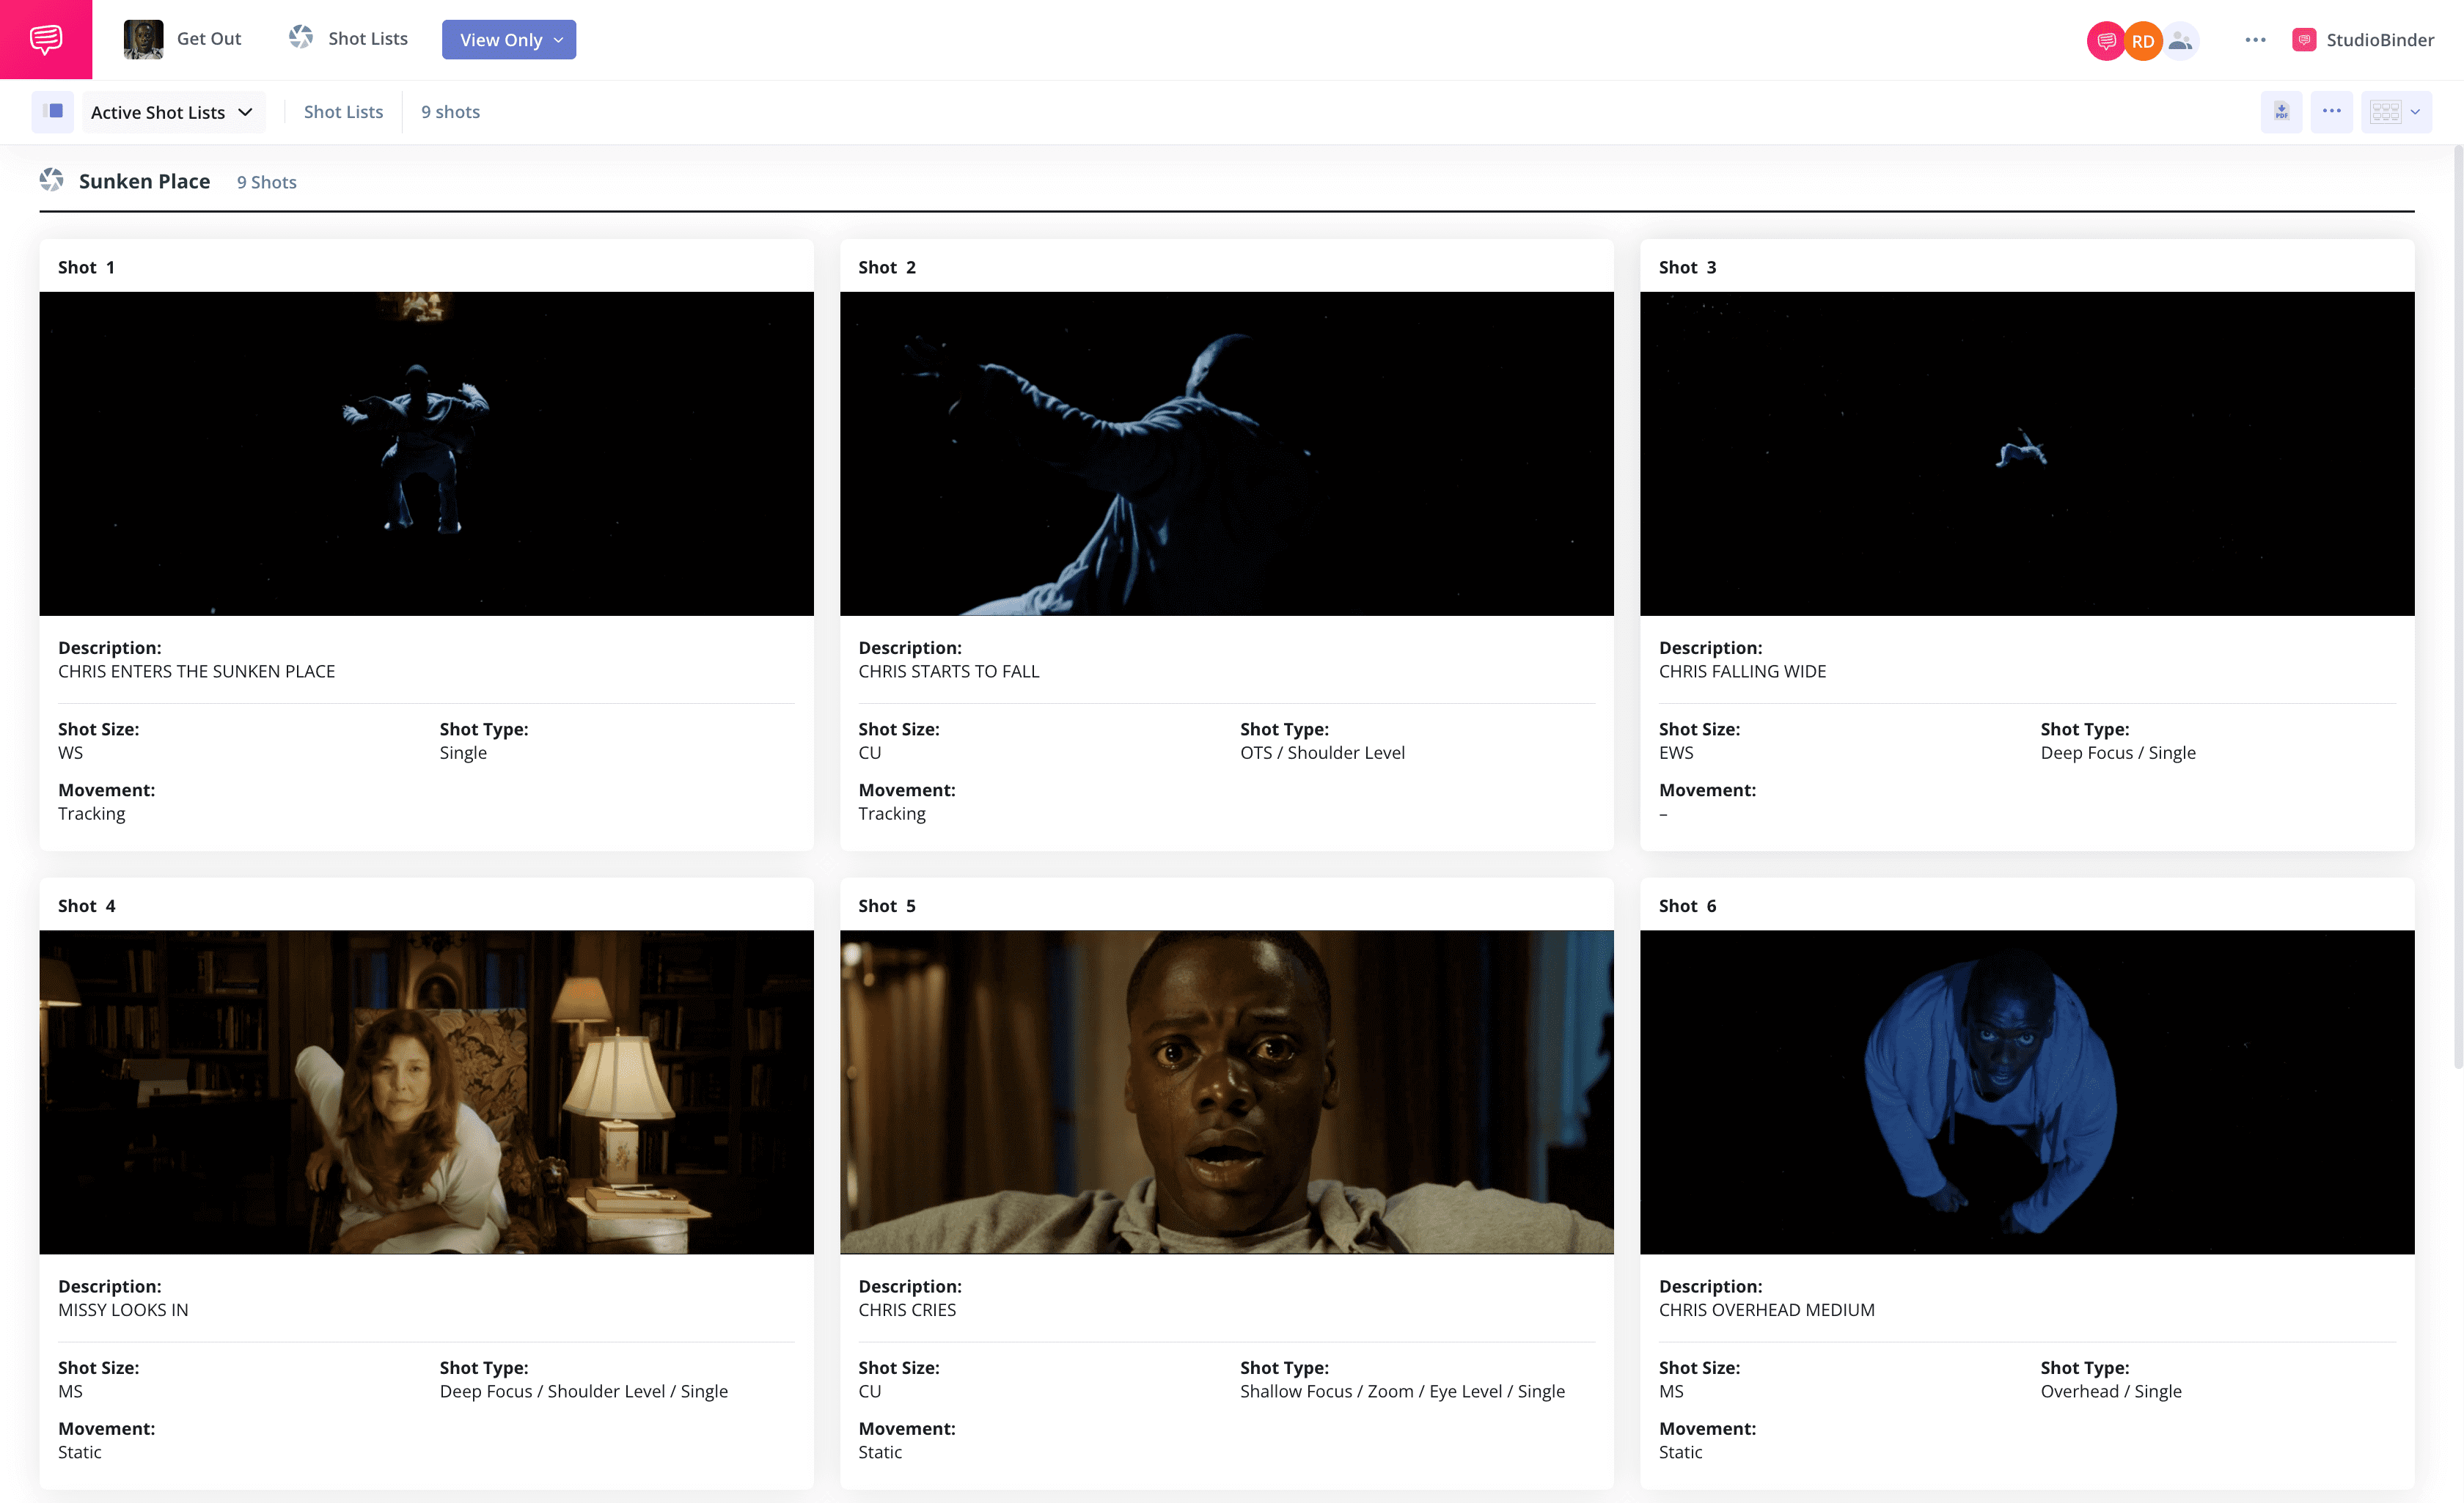The height and width of the screenshot is (1503, 2464).
Task: Click the Sunken Place aperture icon
Action: coord(52,181)
